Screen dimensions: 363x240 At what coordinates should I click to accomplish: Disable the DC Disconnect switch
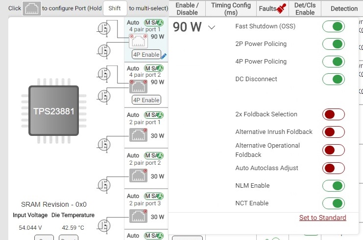pyautogui.click(x=334, y=79)
